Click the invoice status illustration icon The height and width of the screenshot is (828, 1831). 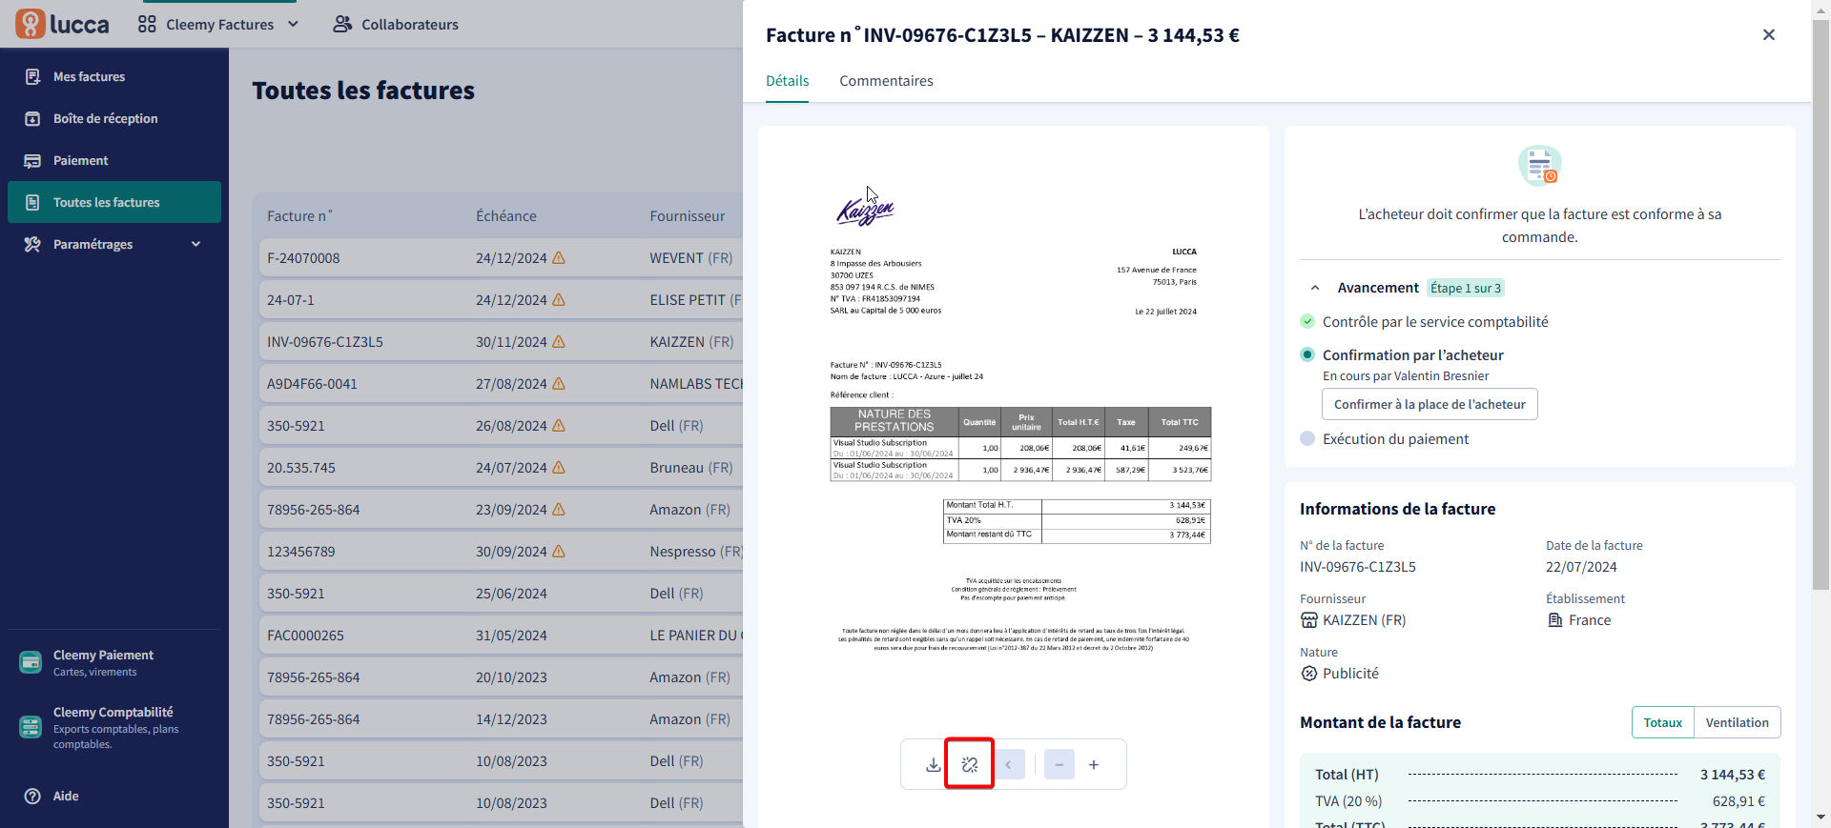[1540, 166]
